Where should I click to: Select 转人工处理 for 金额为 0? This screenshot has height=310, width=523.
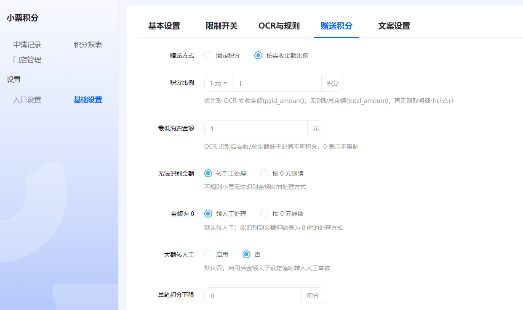[x=225, y=214]
